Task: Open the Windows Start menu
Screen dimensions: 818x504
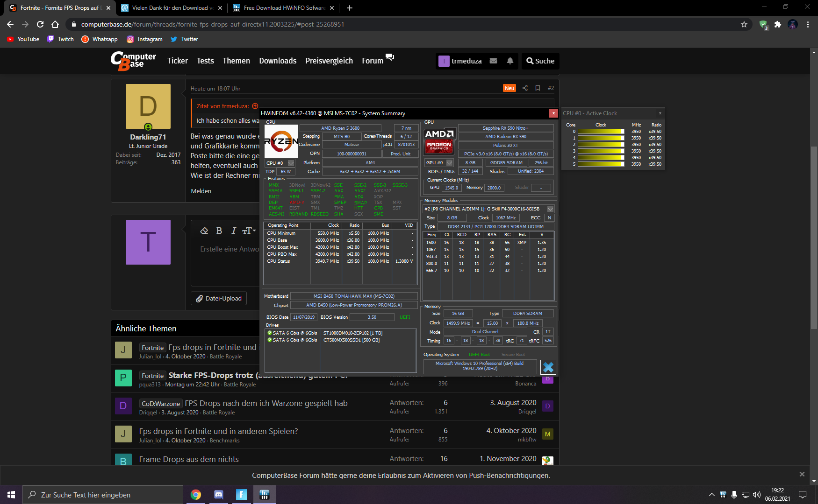Action: pyautogui.click(x=11, y=495)
